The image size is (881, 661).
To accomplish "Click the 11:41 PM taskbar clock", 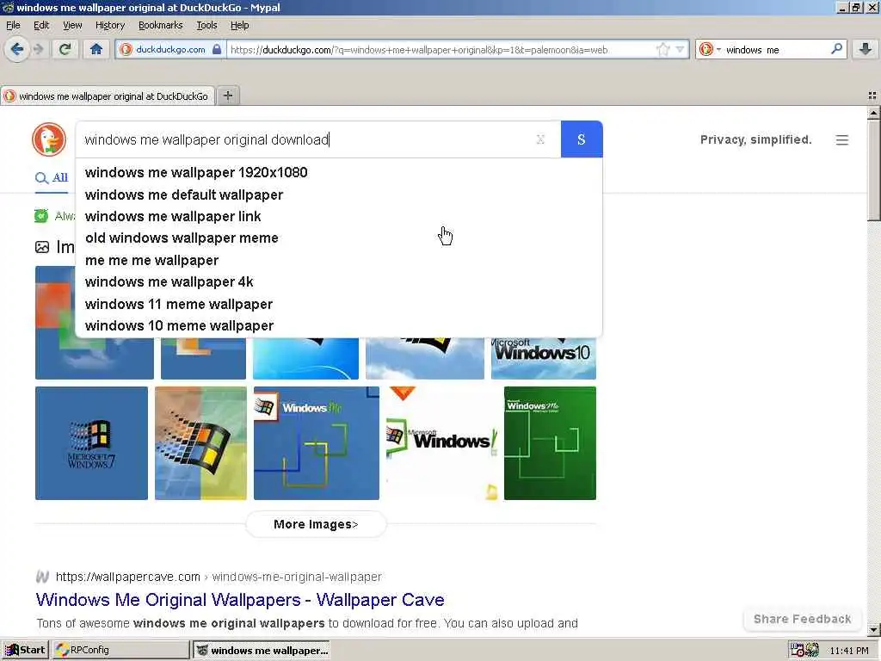I will (x=849, y=651).
